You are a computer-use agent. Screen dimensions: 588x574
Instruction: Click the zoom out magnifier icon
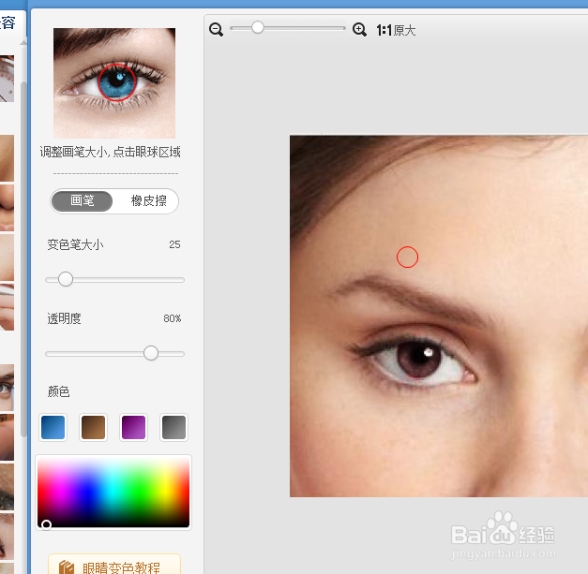pos(216,30)
